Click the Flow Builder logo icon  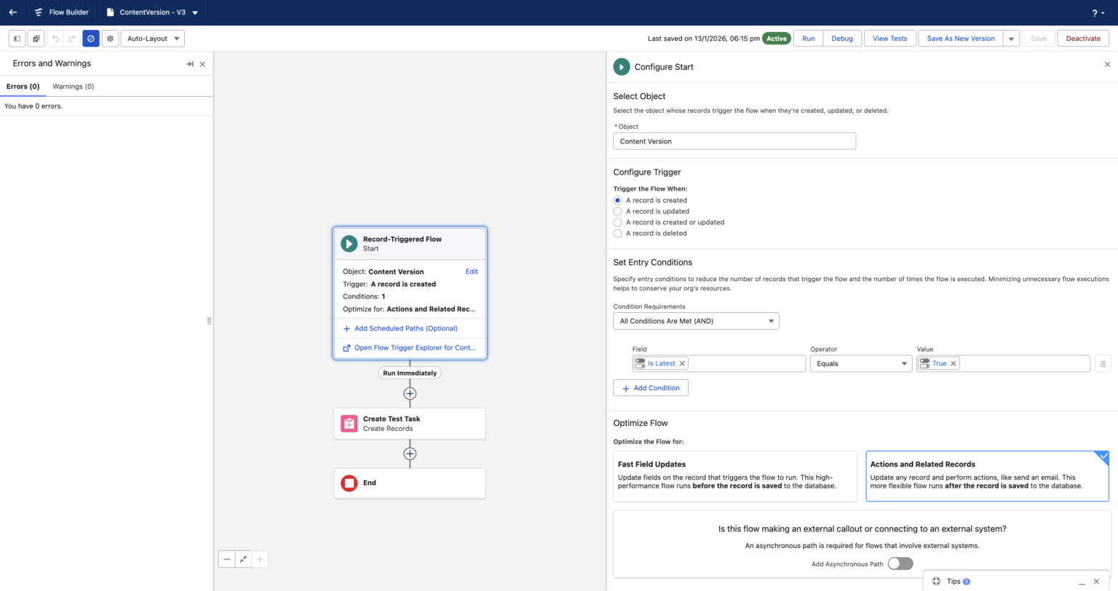tap(39, 12)
